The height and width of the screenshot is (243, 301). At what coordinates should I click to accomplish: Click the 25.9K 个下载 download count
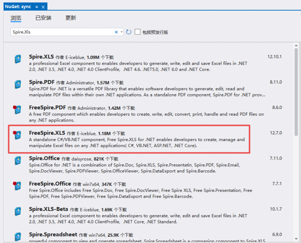point(120,235)
